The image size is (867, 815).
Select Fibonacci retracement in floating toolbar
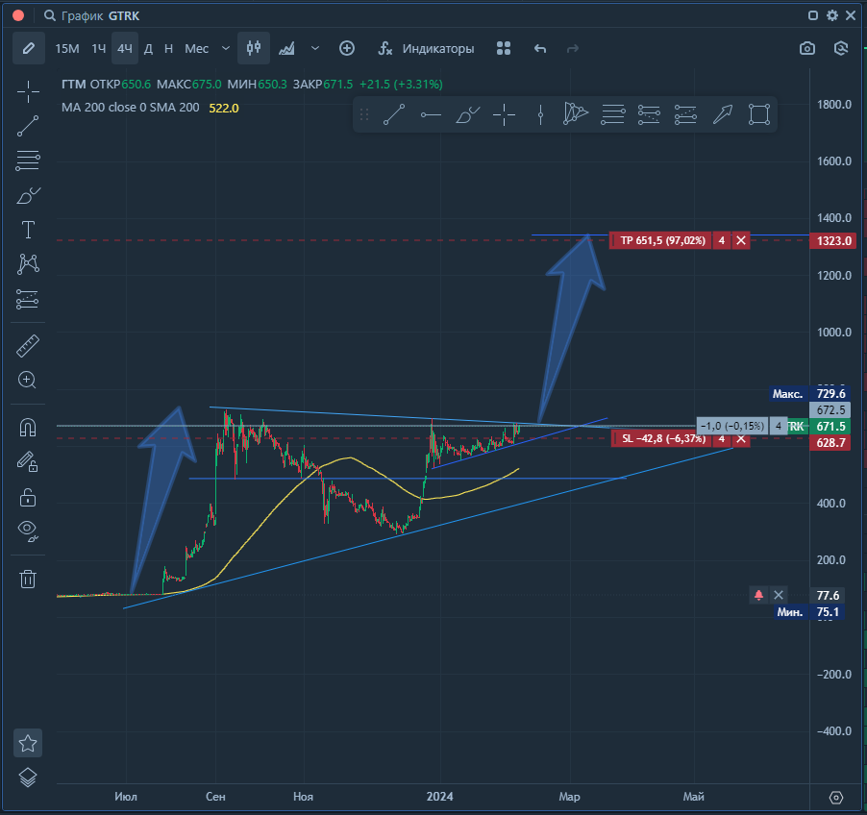tap(612, 114)
